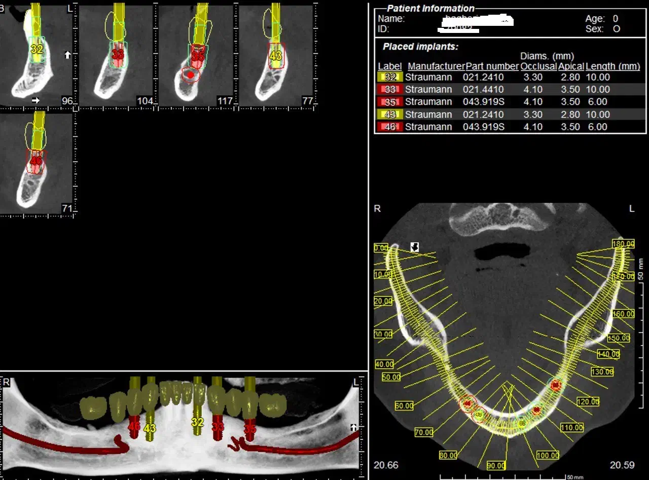The image size is (649, 480).
Task: Open the implant 43 cross-section slice 77
Action: 276,56
